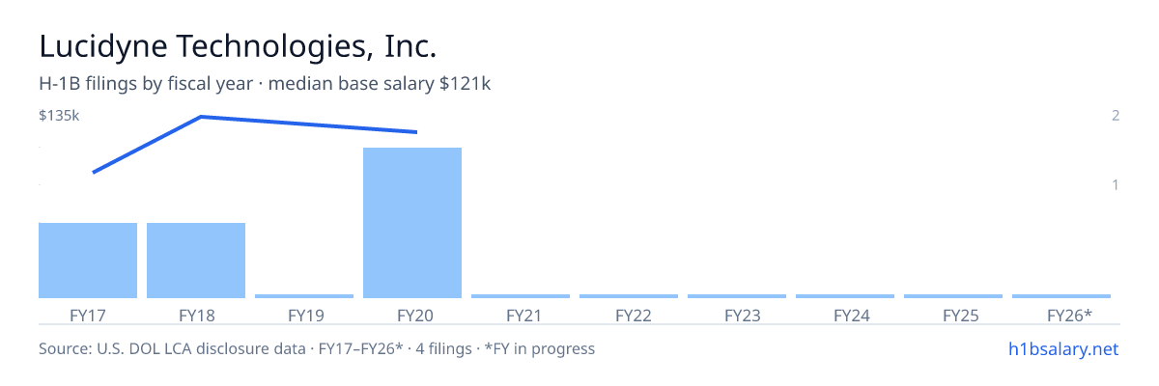Click the FY24 stub bar

(845, 296)
